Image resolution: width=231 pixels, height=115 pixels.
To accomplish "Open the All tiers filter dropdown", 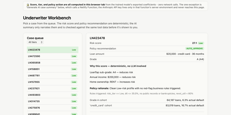I will (x=35, y=42).
